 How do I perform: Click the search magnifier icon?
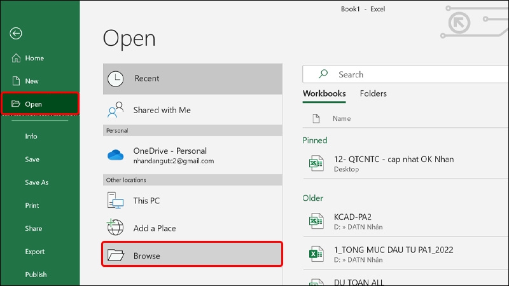pyautogui.click(x=323, y=74)
